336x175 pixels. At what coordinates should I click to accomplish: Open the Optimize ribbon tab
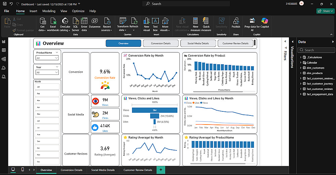tap(78, 11)
